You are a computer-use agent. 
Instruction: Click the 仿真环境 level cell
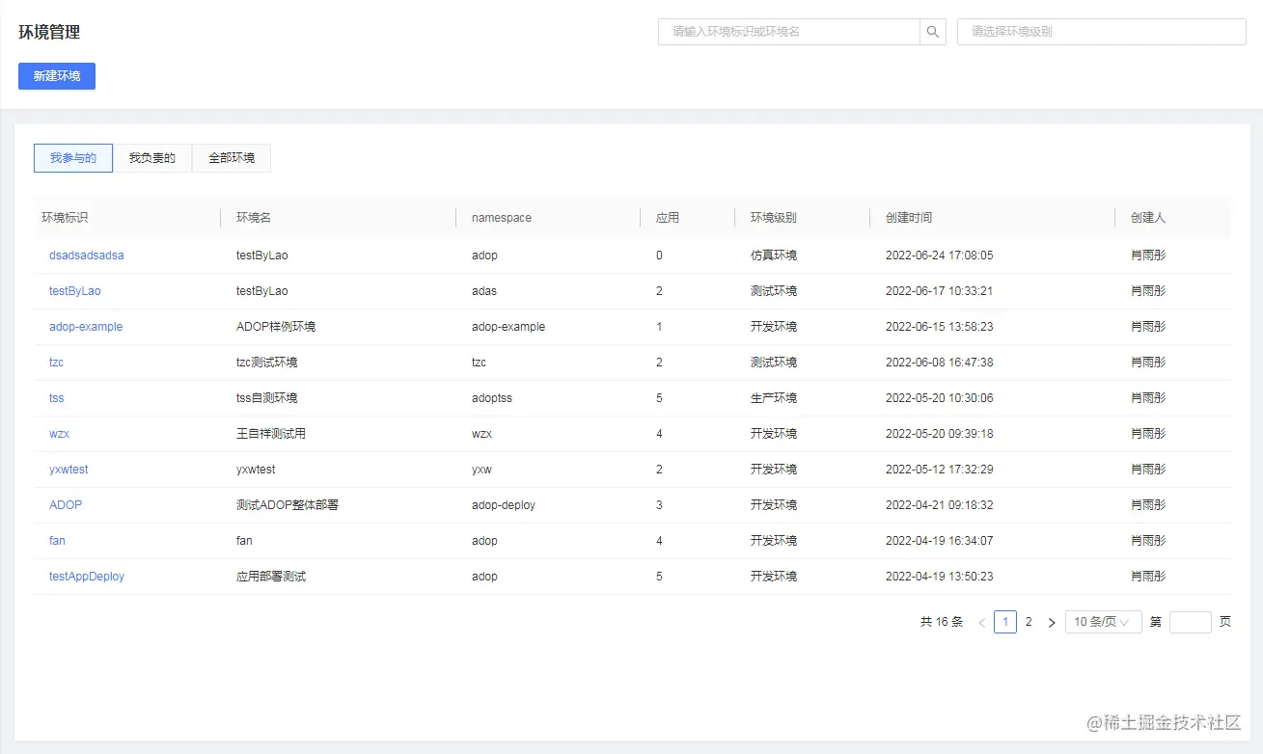click(x=774, y=256)
